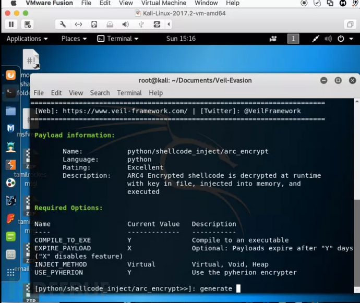Pause the virtual machine from VMware toolbar
The image size is (360, 303).
[x=11, y=25]
